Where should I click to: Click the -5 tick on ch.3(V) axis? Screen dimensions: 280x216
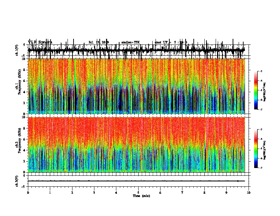[24, 187]
